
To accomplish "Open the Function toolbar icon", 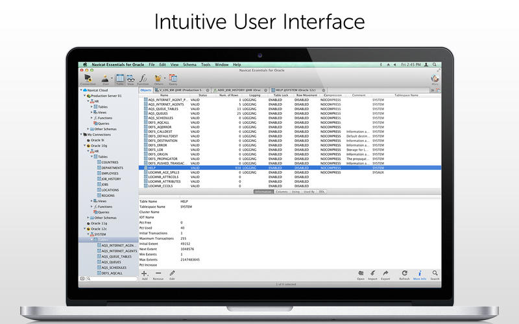I will pyautogui.click(x=143, y=79).
